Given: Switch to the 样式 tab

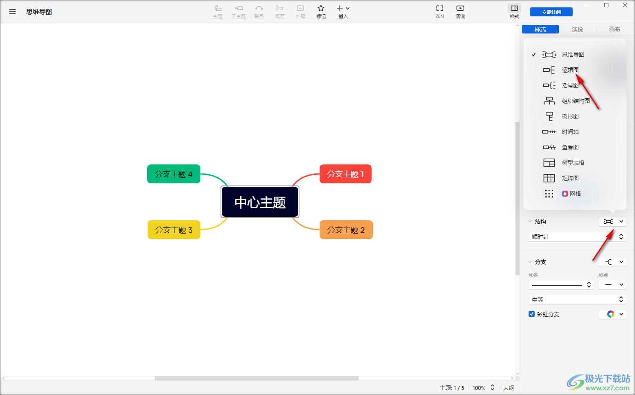Looking at the screenshot, I should pos(540,29).
